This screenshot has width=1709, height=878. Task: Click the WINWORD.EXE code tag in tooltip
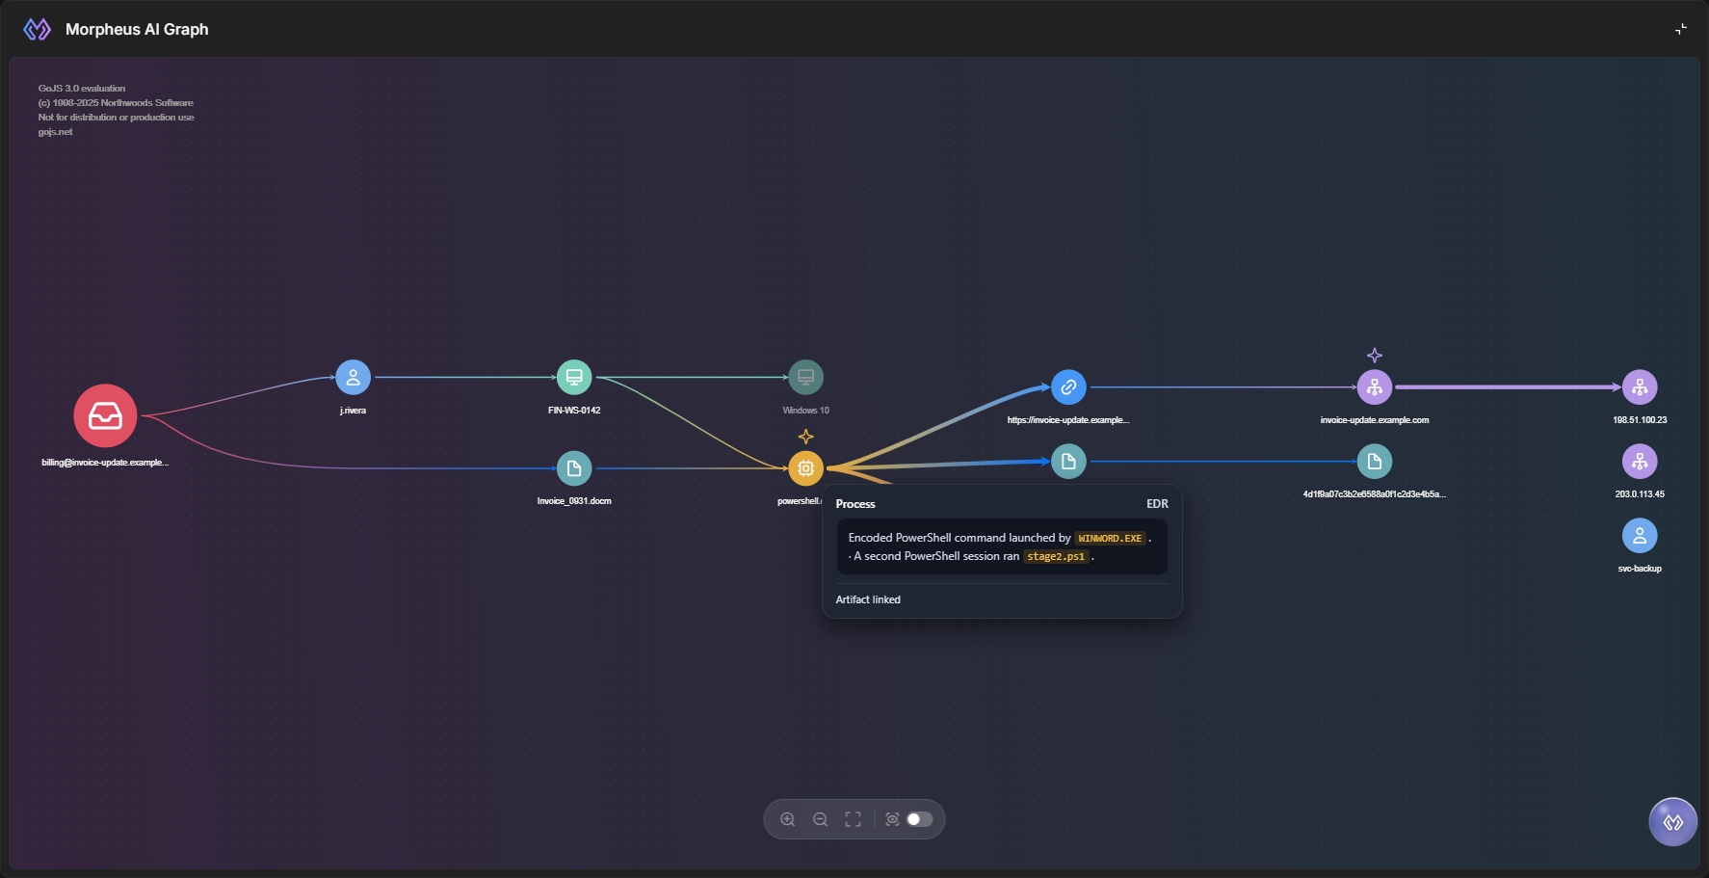1110,539
